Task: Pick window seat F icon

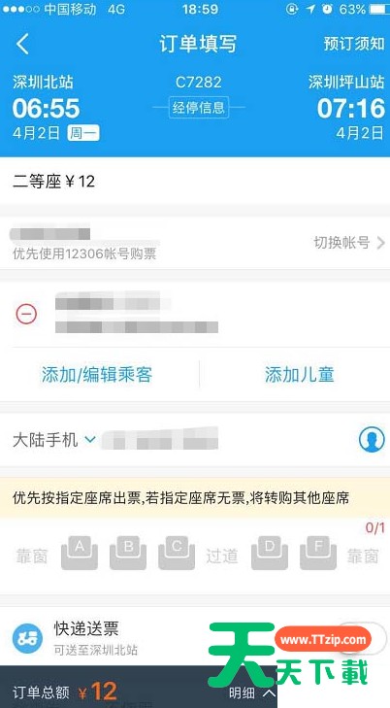Action: [x=318, y=553]
